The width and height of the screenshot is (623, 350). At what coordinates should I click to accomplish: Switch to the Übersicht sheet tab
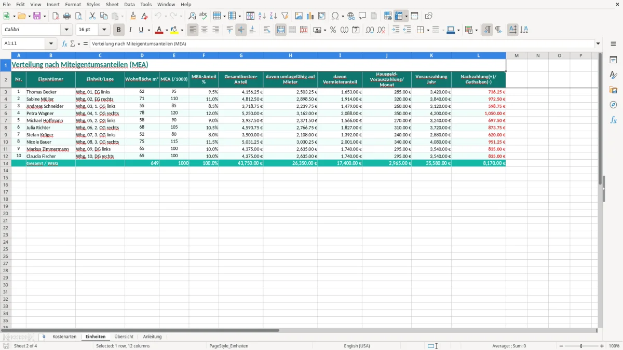[x=124, y=337]
